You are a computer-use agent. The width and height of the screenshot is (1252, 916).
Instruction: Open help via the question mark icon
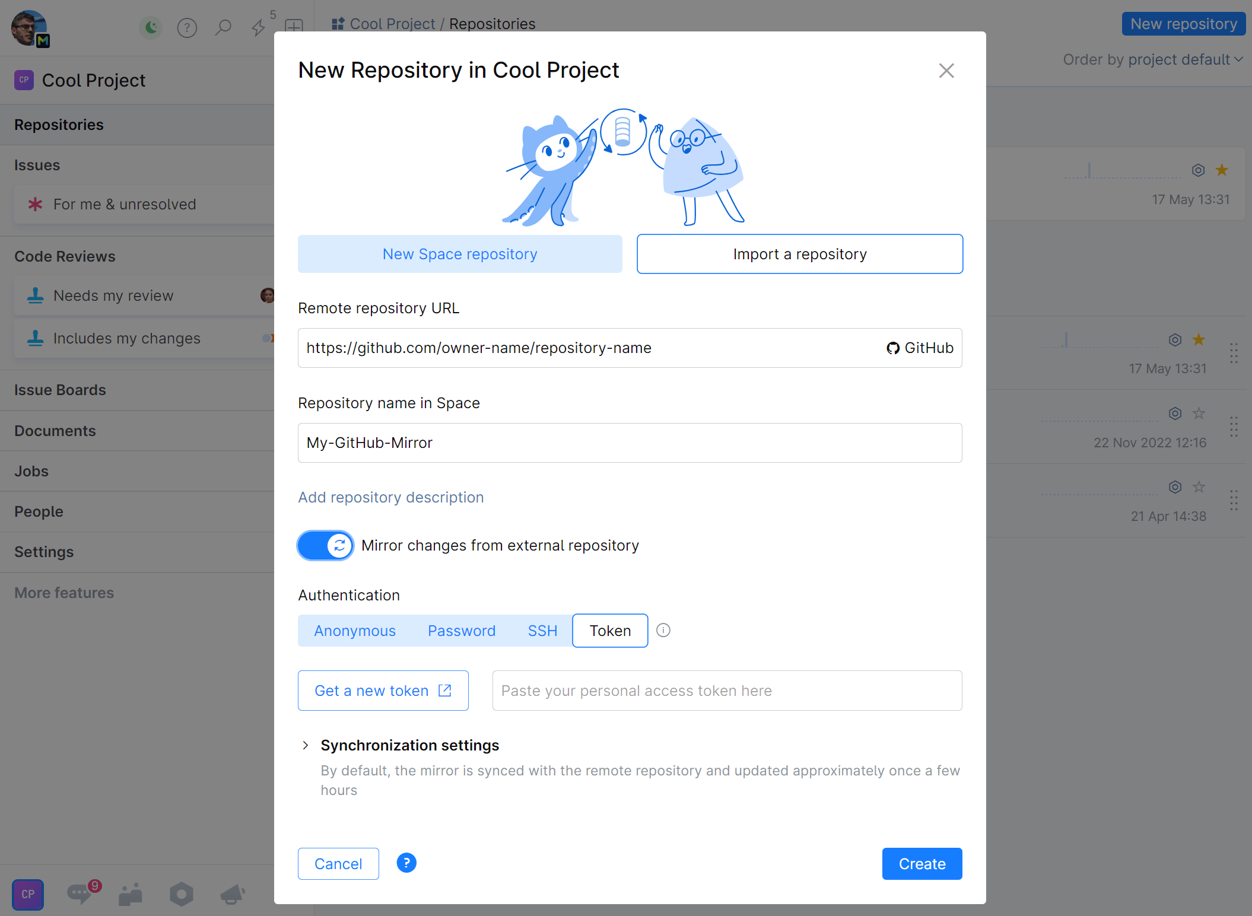(x=187, y=27)
